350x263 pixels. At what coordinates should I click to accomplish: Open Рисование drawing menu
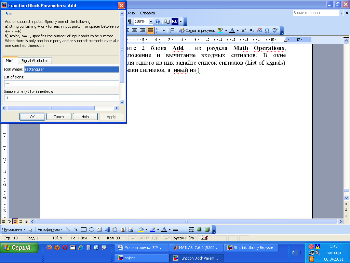(x=15, y=229)
